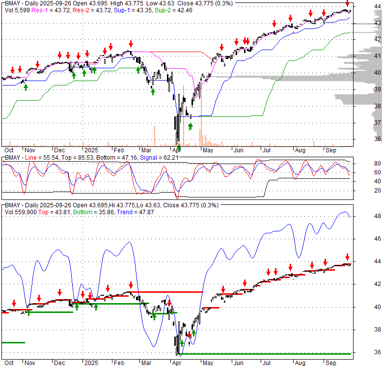Click the Res-2 = 43.72 label

pos(92,10)
